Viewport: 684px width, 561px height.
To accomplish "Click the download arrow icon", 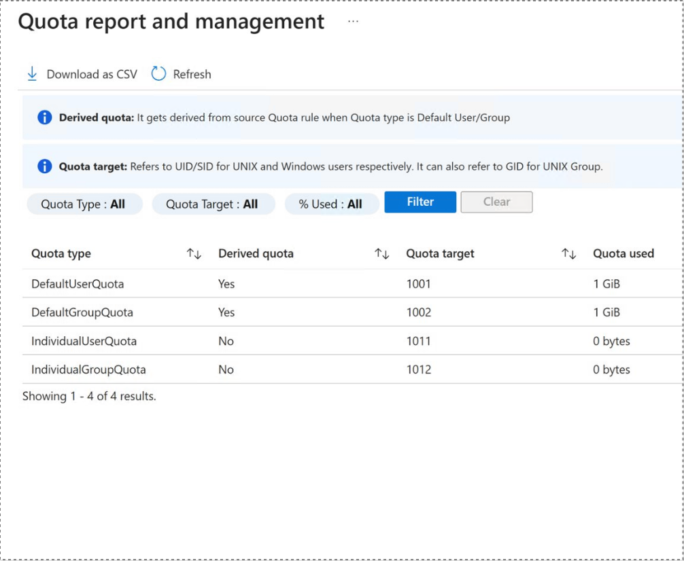I will click(32, 74).
